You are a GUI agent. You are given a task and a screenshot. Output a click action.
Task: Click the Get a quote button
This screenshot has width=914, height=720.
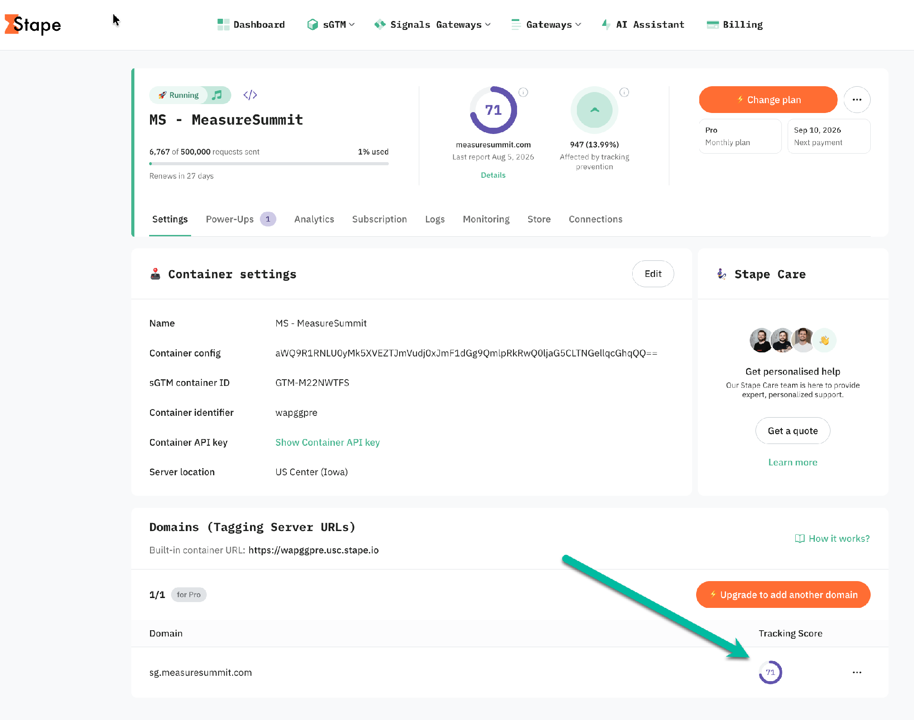coord(793,431)
